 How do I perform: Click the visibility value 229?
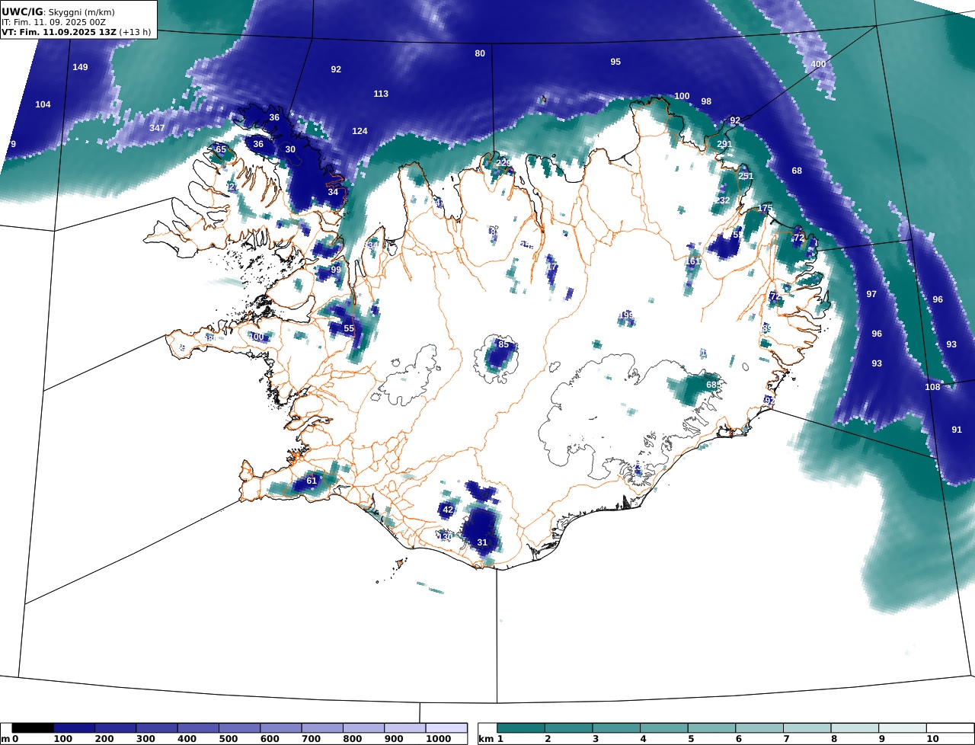(503, 163)
